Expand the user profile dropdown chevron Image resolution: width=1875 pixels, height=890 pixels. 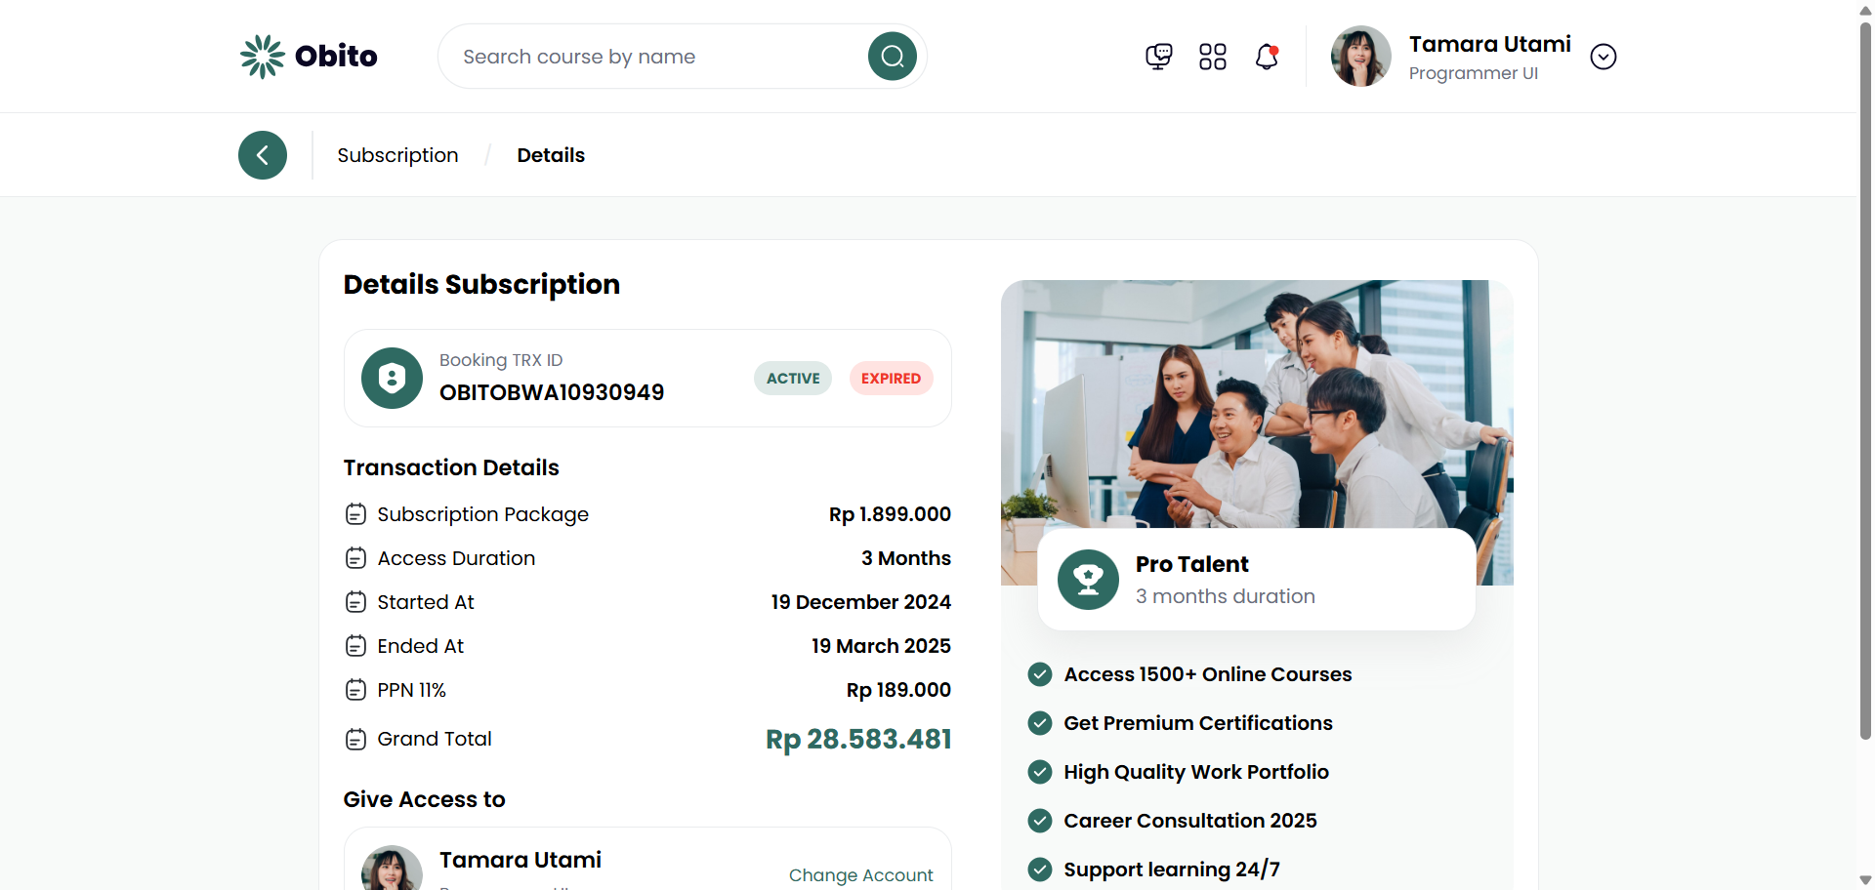click(x=1603, y=57)
